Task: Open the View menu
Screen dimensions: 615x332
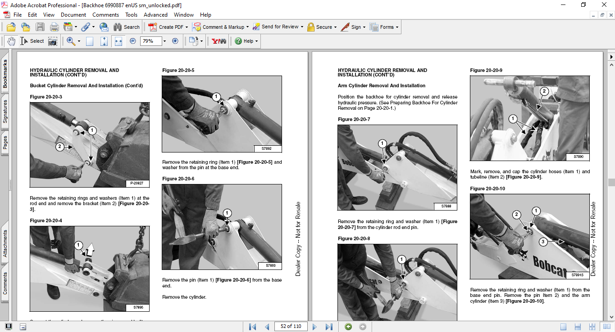Action: point(49,14)
